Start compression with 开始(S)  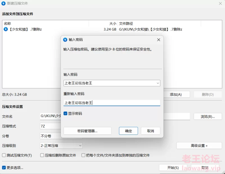click(x=173, y=168)
